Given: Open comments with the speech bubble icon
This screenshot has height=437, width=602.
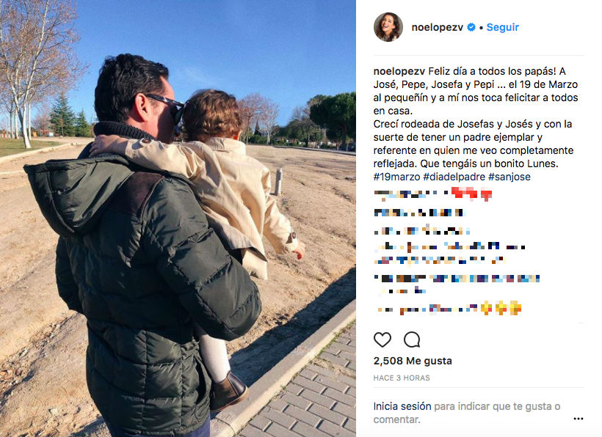Looking at the screenshot, I should pyautogui.click(x=412, y=339).
